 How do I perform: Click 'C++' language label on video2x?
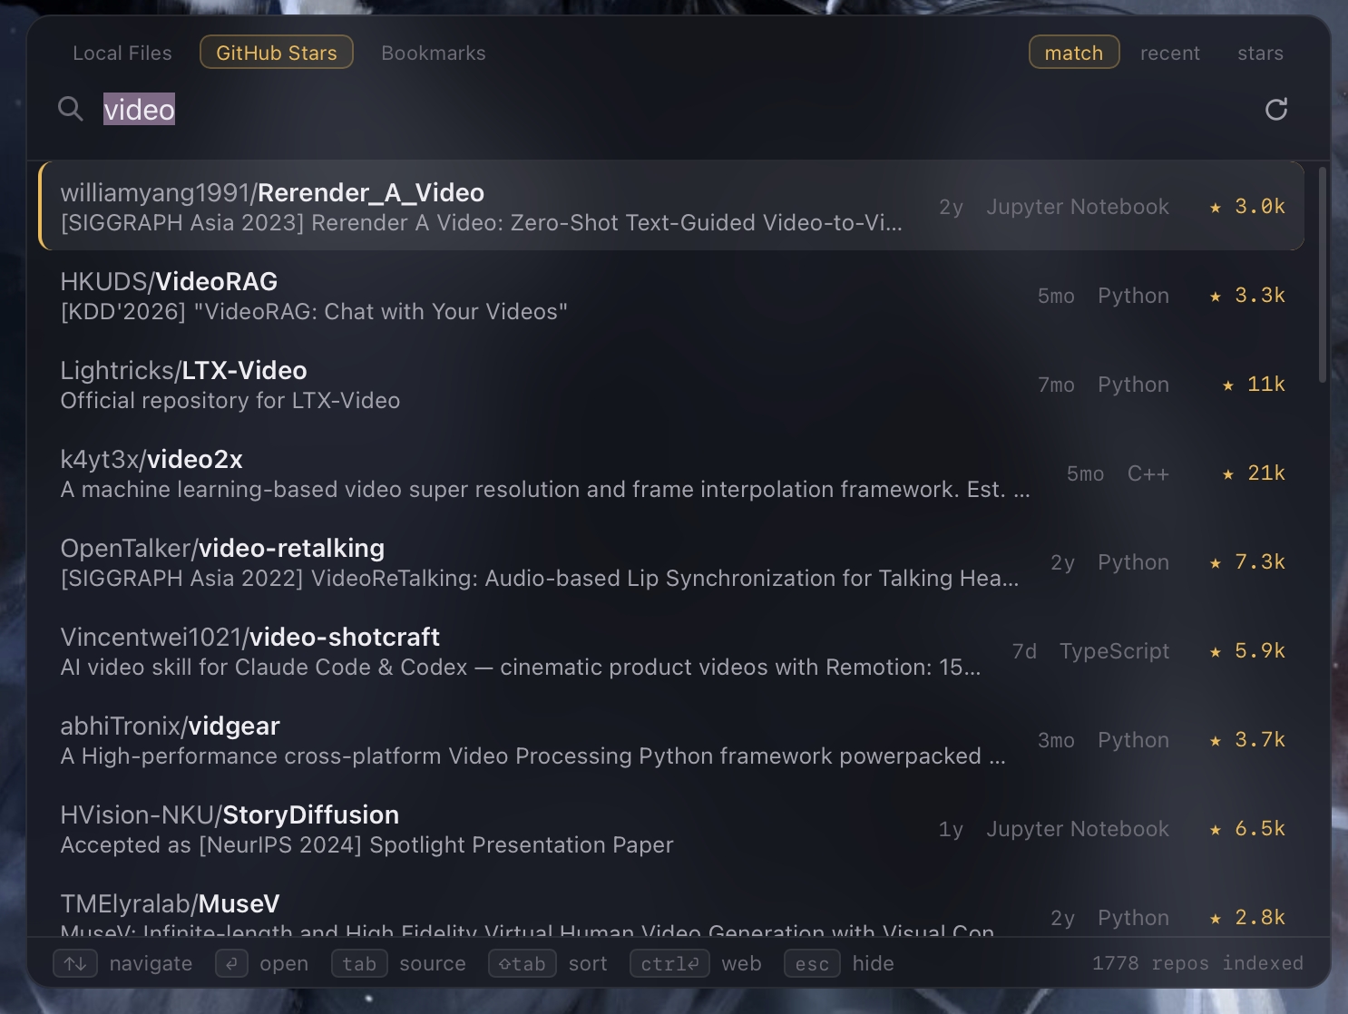click(x=1148, y=473)
